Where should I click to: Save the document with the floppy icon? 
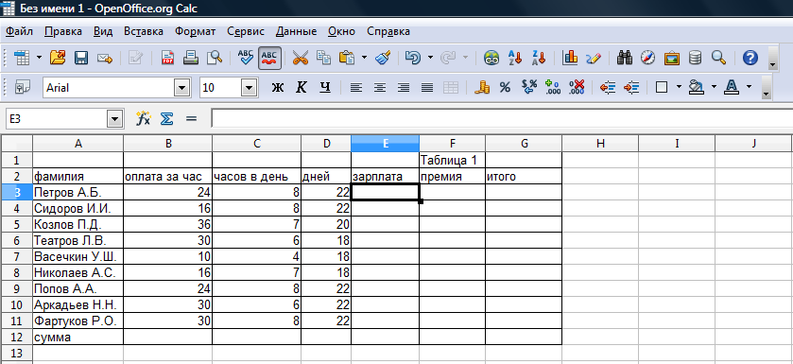[x=81, y=58]
